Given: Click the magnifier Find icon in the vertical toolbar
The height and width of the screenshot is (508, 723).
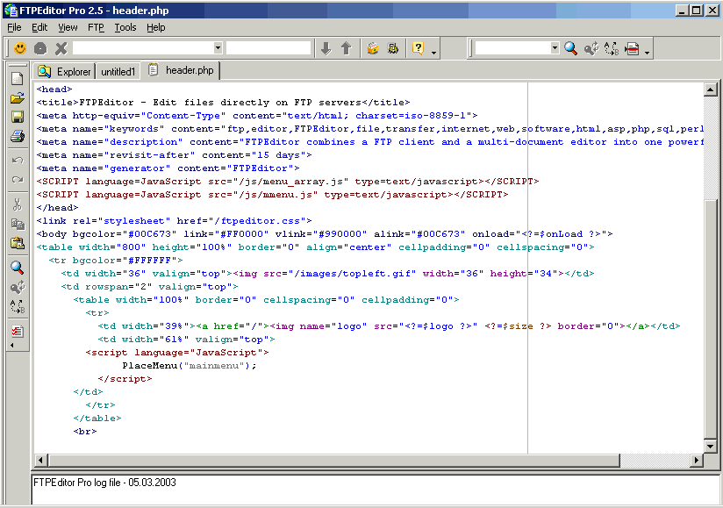Looking at the screenshot, I should pos(18,268).
